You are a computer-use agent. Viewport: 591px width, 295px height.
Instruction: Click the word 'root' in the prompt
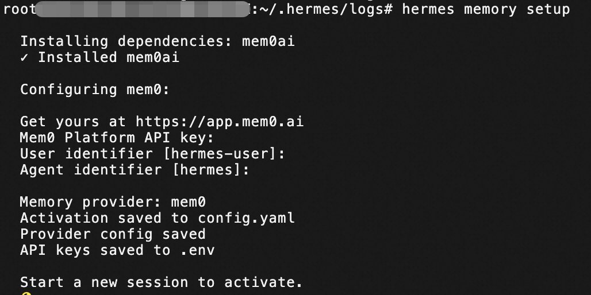click(x=19, y=9)
